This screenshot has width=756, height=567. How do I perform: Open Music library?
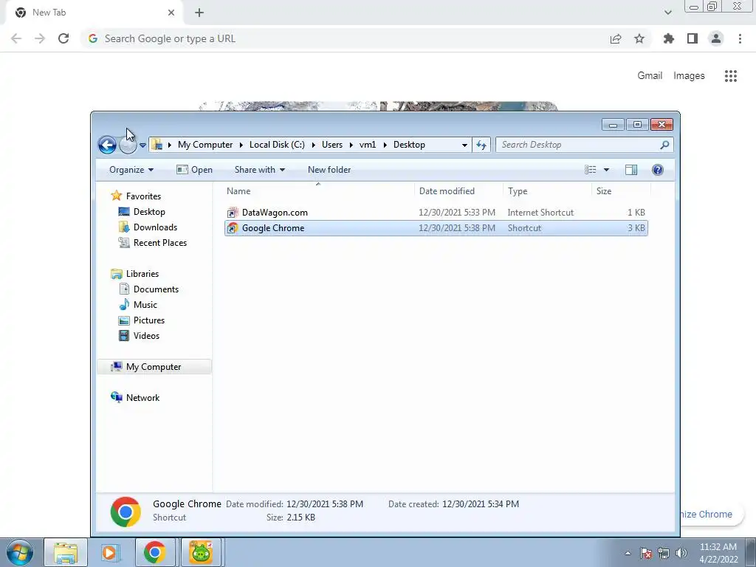[x=145, y=305]
